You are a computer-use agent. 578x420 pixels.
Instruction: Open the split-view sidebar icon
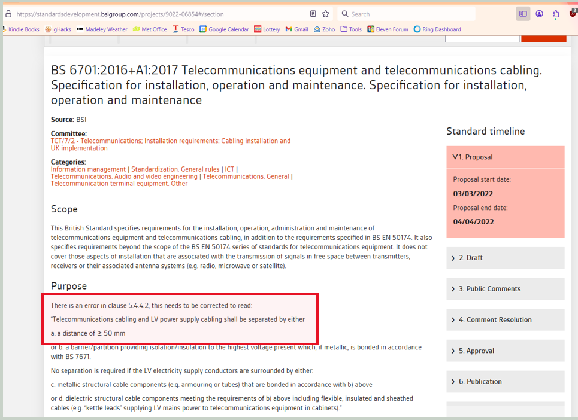(523, 13)
